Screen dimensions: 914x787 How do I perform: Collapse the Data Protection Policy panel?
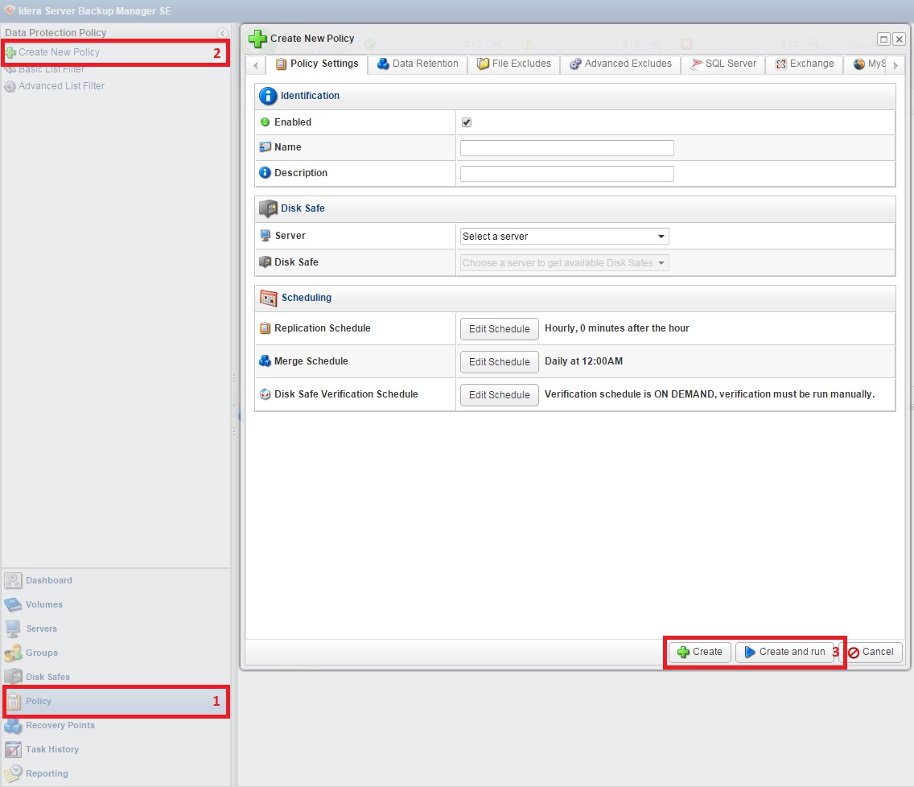[x=222, y=33]
